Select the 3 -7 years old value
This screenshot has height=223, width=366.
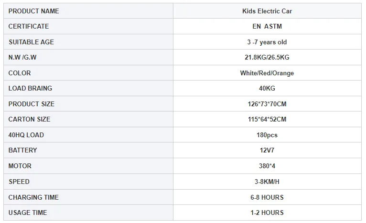click(x=267, y=42)
